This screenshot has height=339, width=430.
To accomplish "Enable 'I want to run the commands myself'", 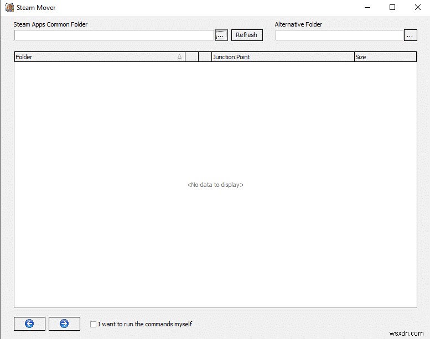I will pos(93,324).
